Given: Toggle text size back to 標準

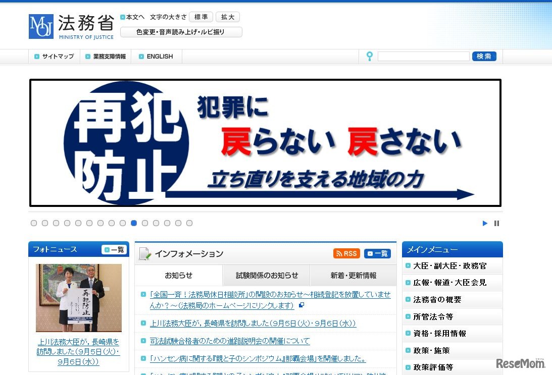Looking at the screenshot, I should pos(201,17).
